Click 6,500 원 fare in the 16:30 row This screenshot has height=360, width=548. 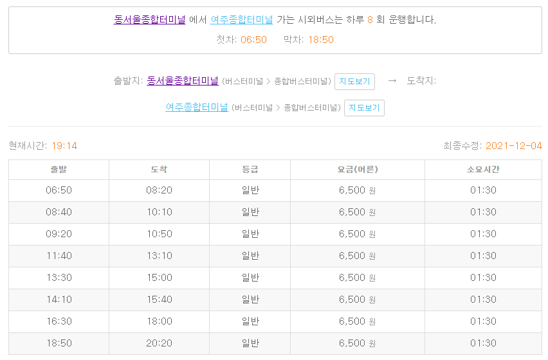click(357, 321)
